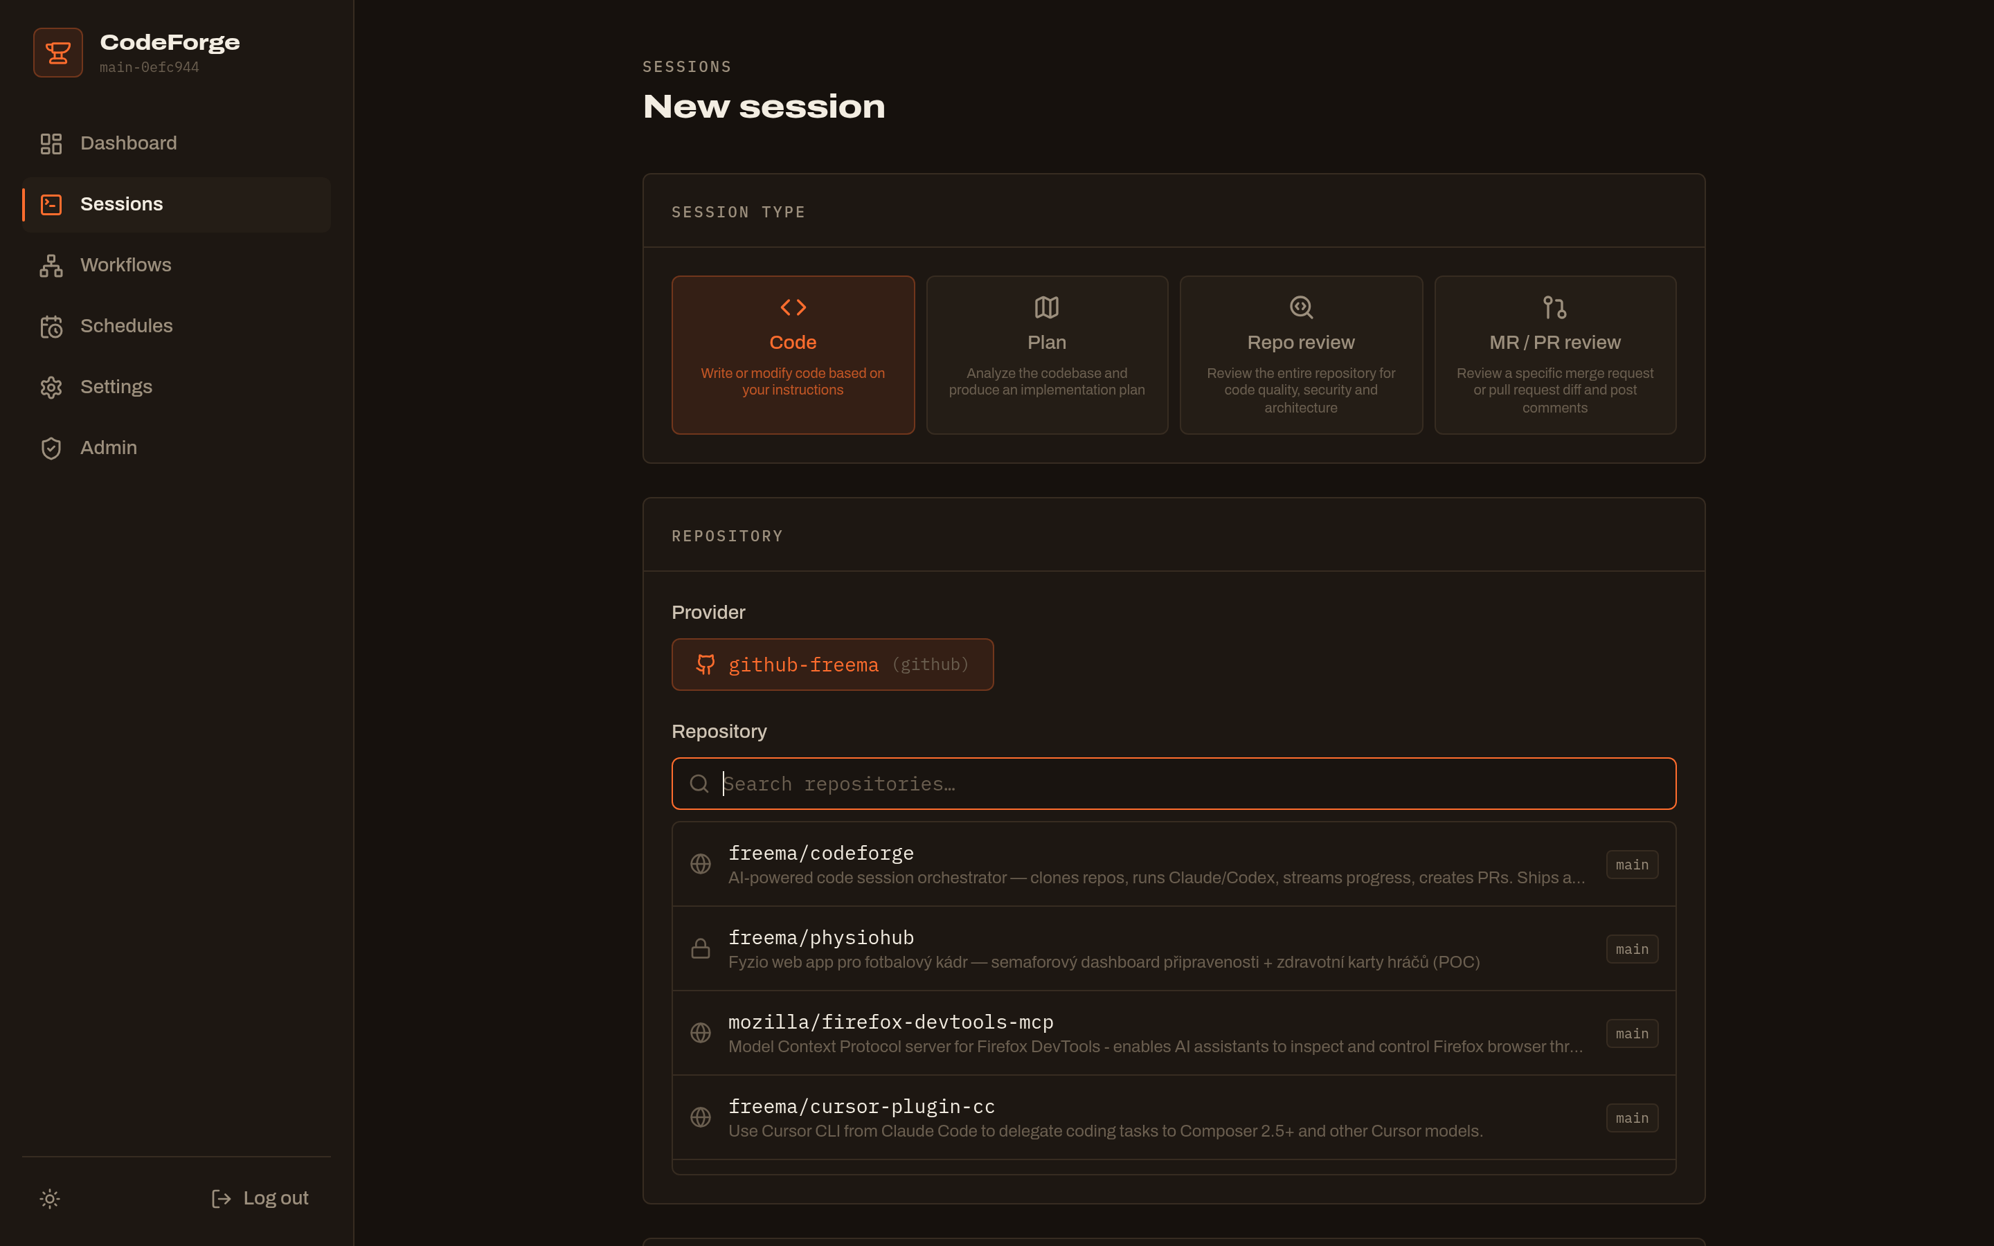Click the codeforge repo description text
The width and height of the screenshot is (1994, 1246).
1157,878
